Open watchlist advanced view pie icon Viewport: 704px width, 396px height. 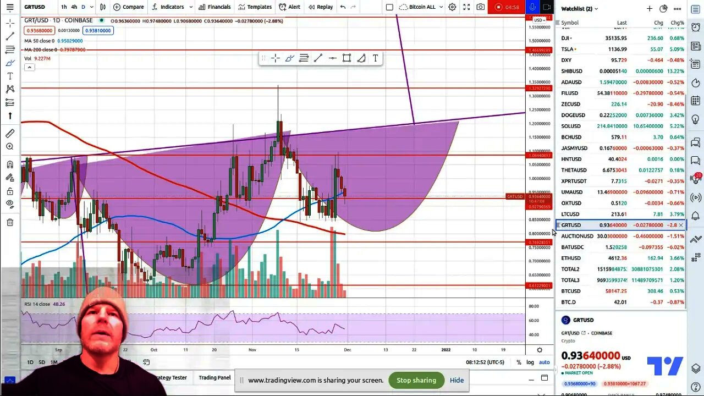coord(663,9)
